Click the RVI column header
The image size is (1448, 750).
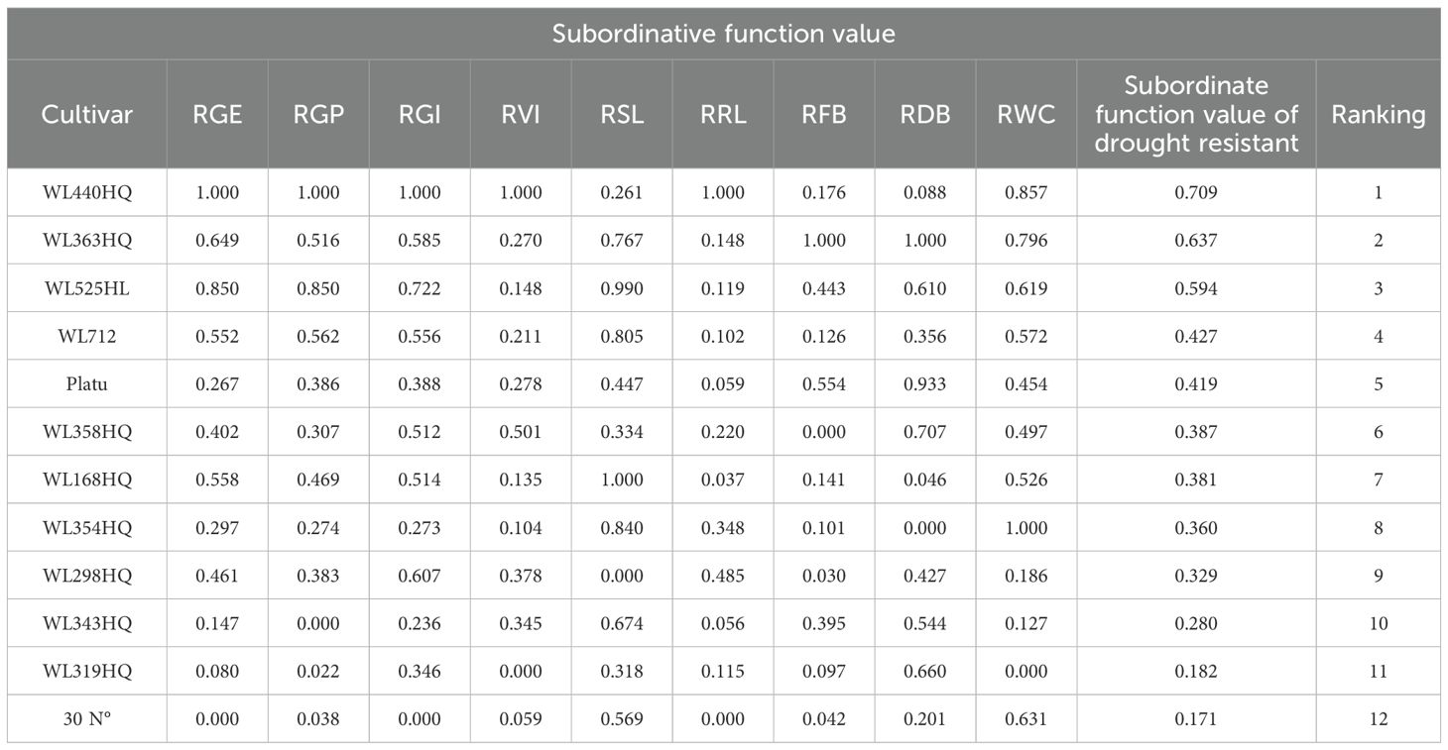[521, 114]
